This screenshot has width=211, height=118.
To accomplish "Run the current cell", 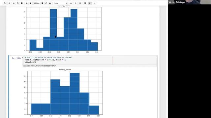I will pyautogui.click(x=37, y=3).
